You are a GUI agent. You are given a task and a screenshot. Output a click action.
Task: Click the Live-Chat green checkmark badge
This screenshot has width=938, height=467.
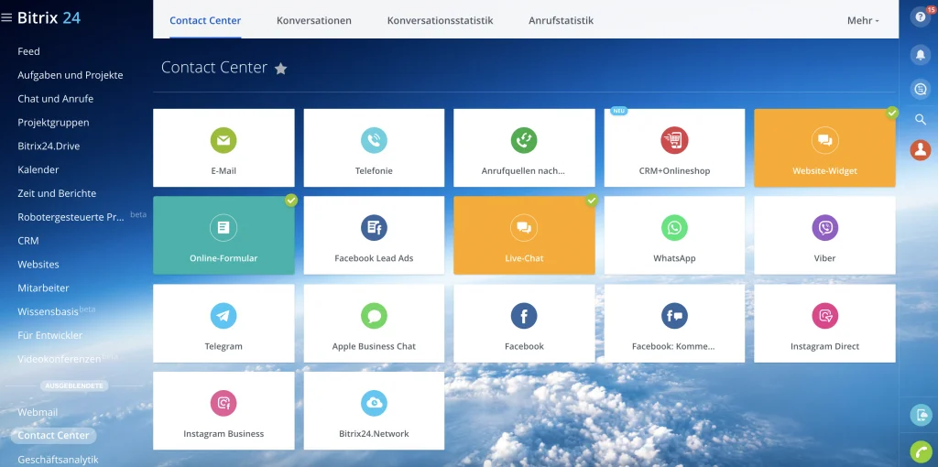pyautogui.click(x=592, y=201)
